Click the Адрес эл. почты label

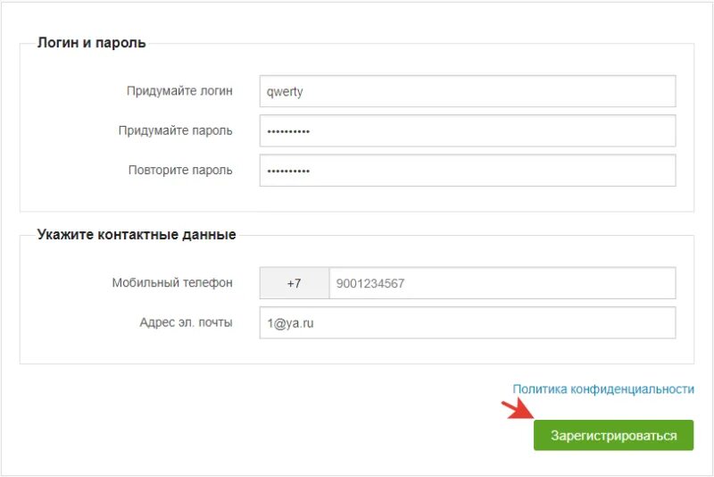(186, 322)
